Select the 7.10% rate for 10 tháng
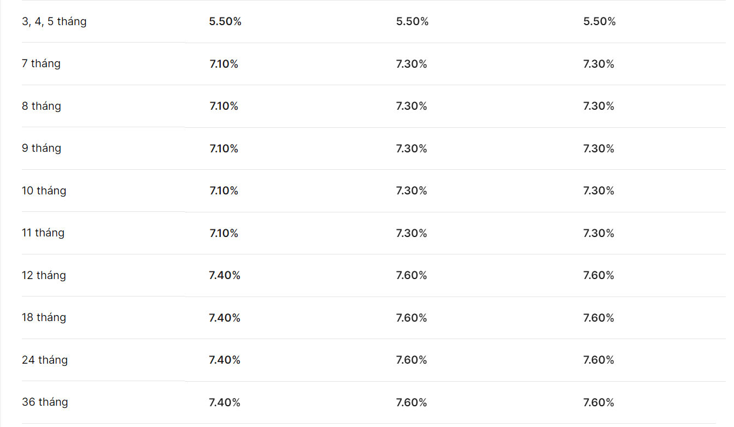This screenshot has width=734, height=427. (224, 191)
